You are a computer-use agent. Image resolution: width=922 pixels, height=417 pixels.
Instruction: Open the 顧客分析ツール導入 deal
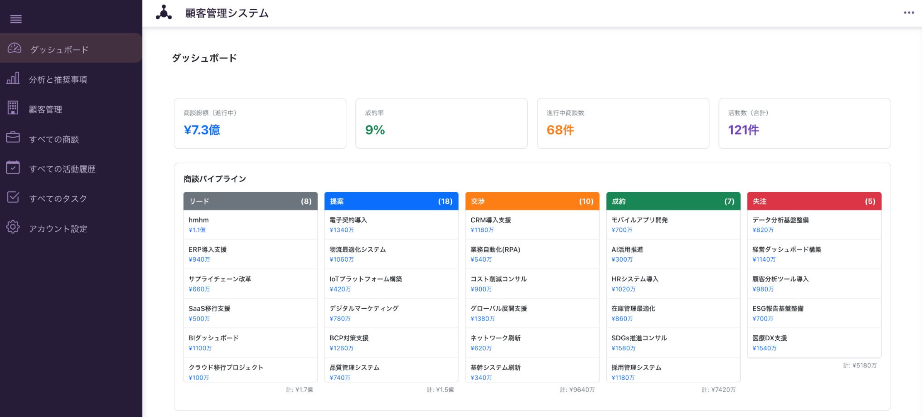pyautogui.click(x=814, y=284)
